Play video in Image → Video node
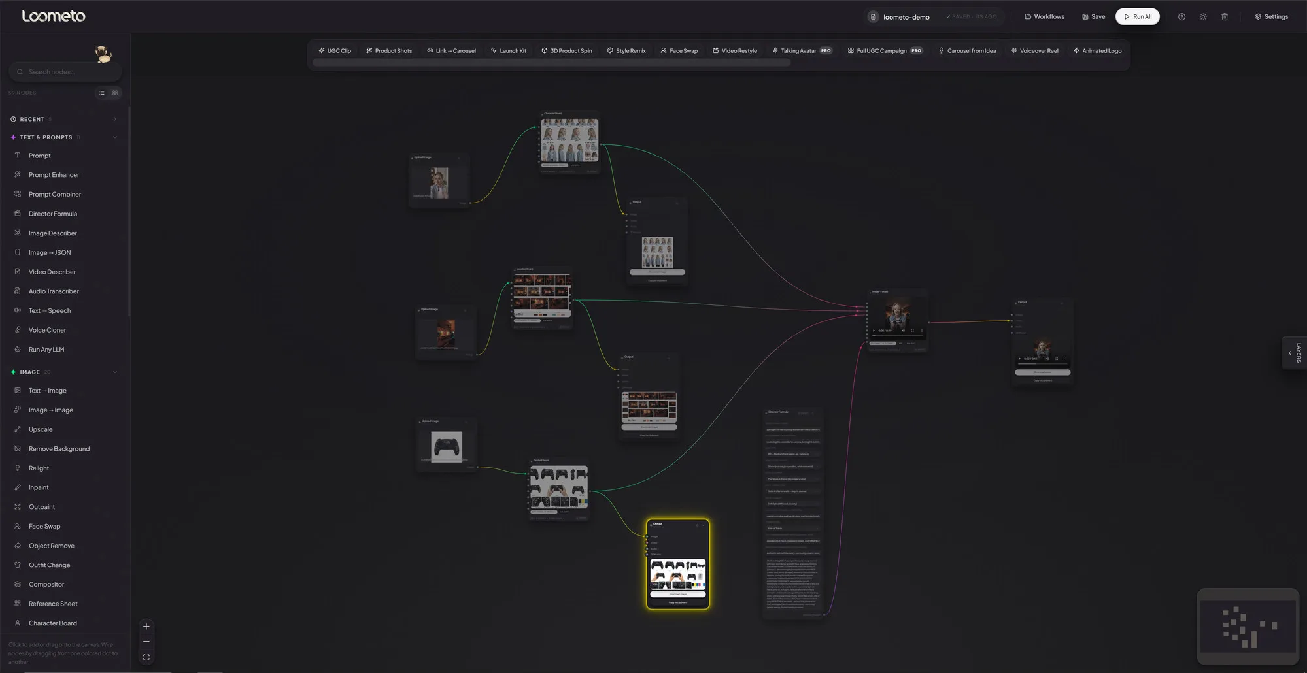This screenshot has height=673, width=1307. (874, 331)
